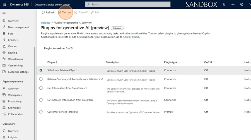
Task: Open Knowledge in the sidebar
Action: tap(14, 108)
